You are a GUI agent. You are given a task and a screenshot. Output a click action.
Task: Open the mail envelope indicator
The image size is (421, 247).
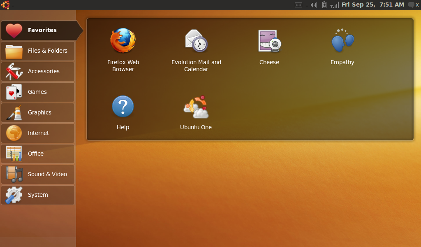pyautogui.click(x=298, y=5)
